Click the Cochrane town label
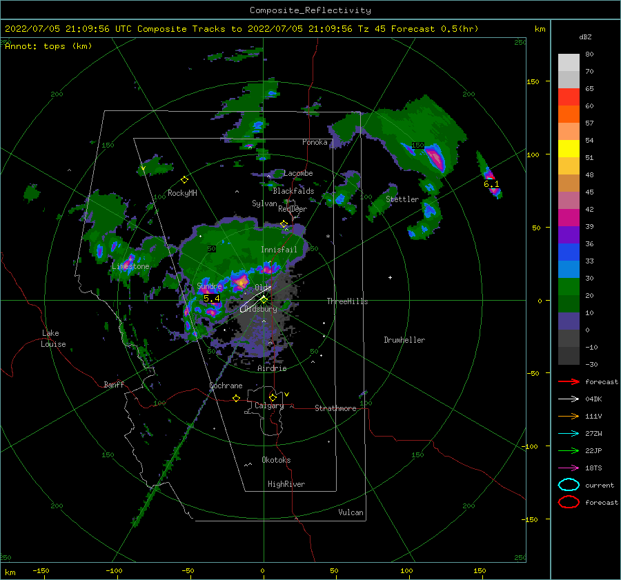 (226, 386)
